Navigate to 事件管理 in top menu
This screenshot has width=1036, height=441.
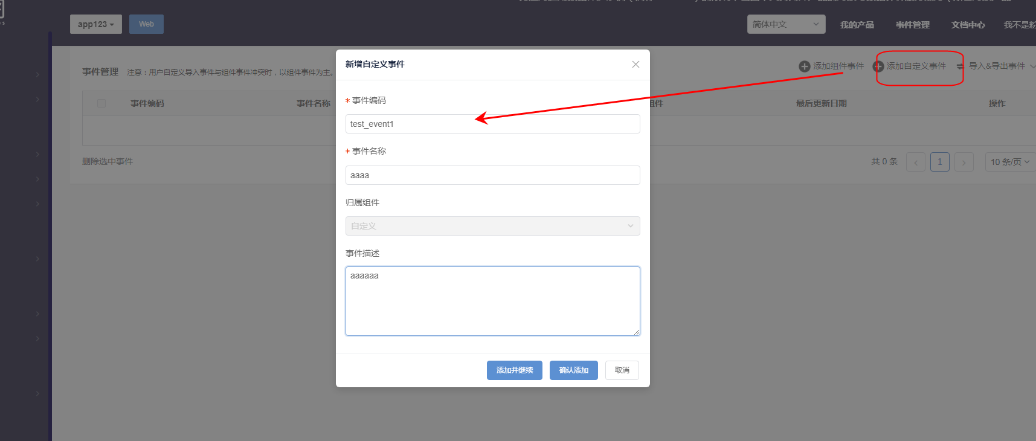912,25
